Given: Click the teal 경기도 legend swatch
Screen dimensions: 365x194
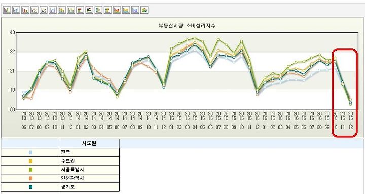Looking at the screenshot, I should click(31, 187).
